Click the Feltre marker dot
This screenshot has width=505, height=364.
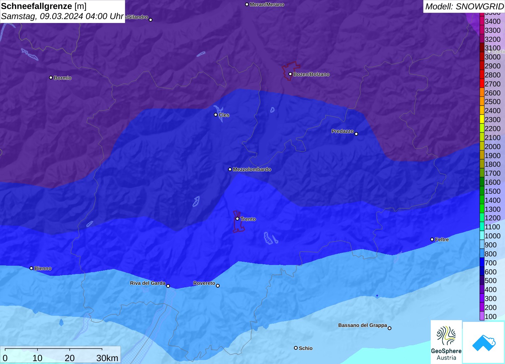(x=432, y=239)
